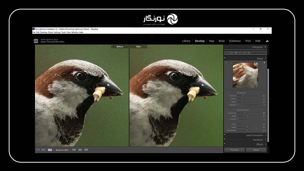Click the LrC identity plate logo
304x171 pixels.
pos(36,41)
